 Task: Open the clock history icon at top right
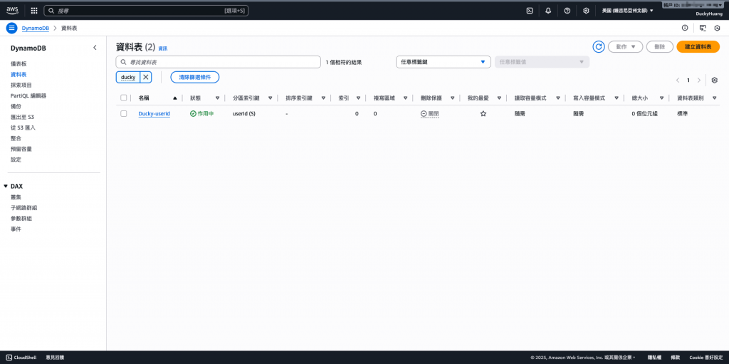point(718,28)
